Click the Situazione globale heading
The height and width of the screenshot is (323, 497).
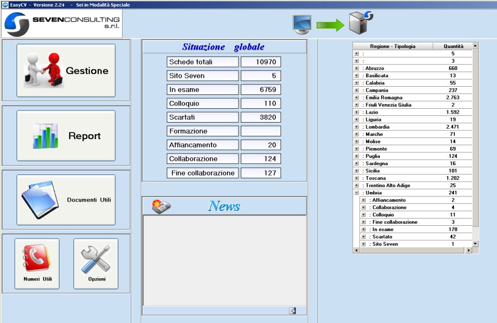(223, 47)
